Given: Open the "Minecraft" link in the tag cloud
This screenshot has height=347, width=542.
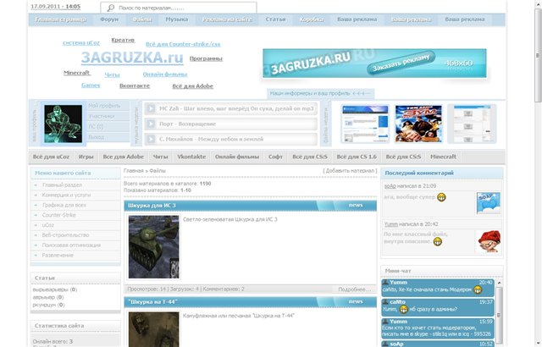Looking at the screenshot, I should click(77, 73).
